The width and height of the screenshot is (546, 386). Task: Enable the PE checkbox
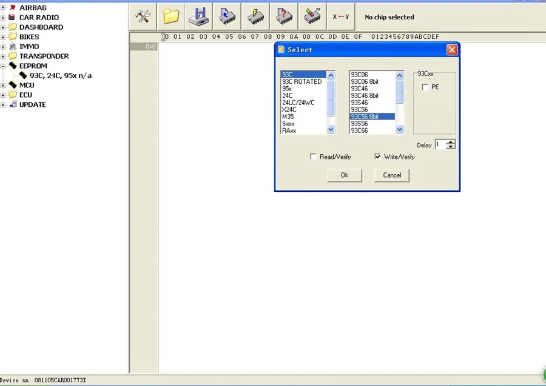[x=425, y=87]
